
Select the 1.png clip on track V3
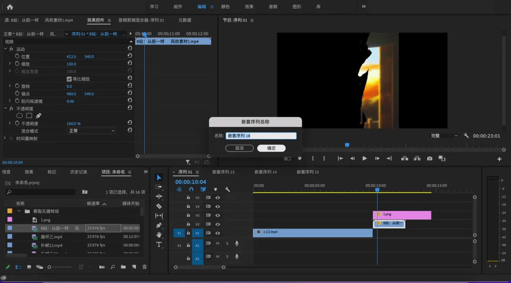point(402,215)
